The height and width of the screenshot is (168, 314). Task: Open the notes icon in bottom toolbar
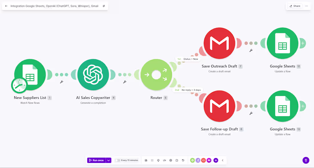pyautogui.click(x=177, y=160)
